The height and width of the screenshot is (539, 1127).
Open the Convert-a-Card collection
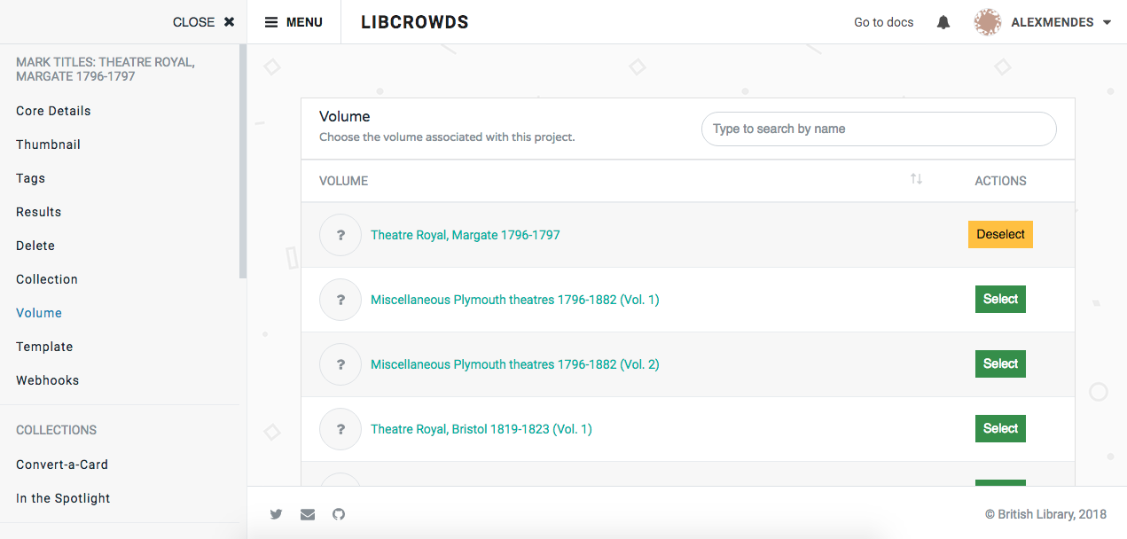coord(61,464)
